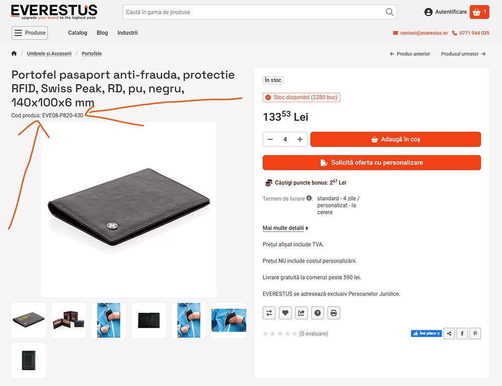Open the question mark help icon
This screenshot has width=502, height=386.
coord(317,313)
